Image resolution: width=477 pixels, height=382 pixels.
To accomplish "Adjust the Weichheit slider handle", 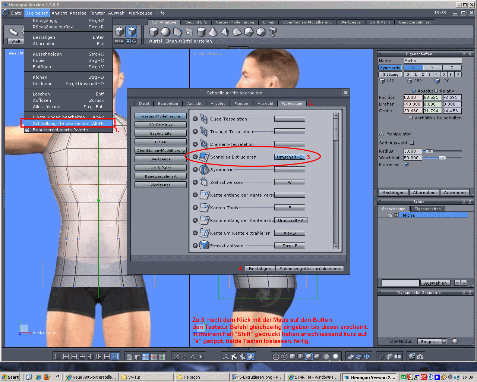I will pyautogui.click(x=442, y=158).
